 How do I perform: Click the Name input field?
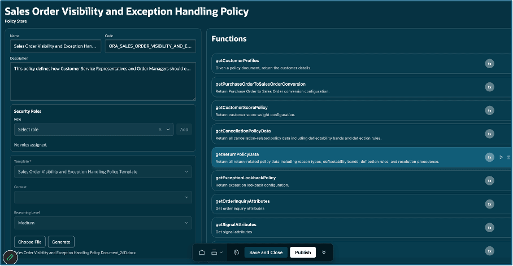point(55,46)
